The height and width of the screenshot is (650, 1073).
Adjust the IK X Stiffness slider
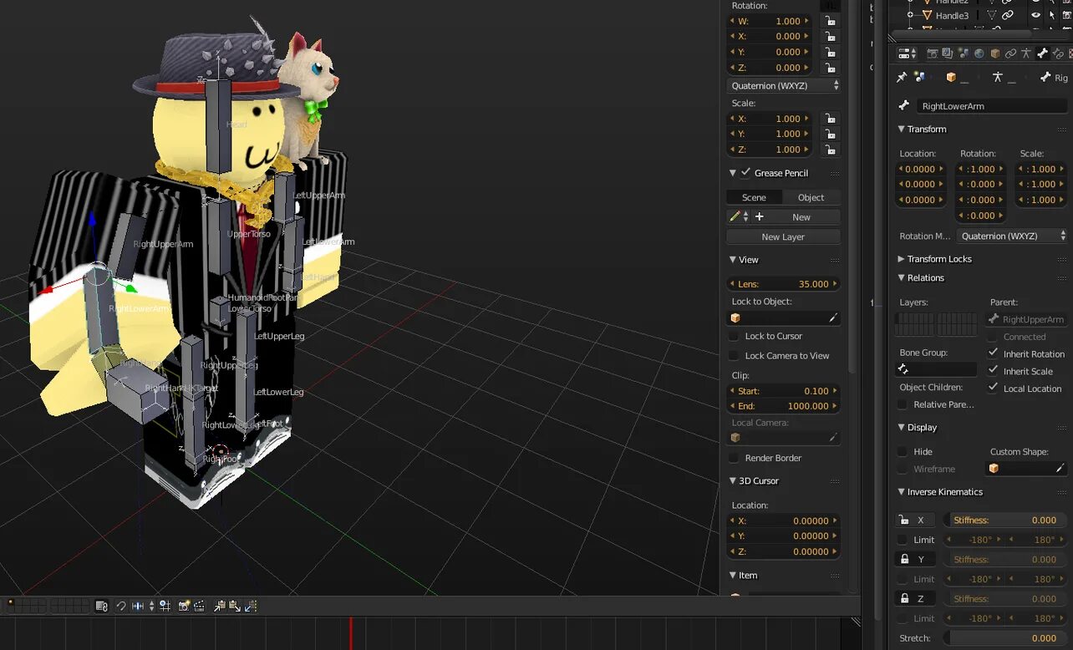pyautogui.click(x=1006, y=520)
